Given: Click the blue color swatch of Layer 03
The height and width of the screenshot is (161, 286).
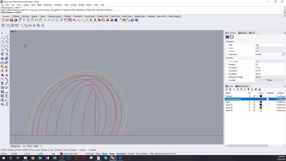Looking at the screenshot, I should pyautogui.click(x=261, y=105).
